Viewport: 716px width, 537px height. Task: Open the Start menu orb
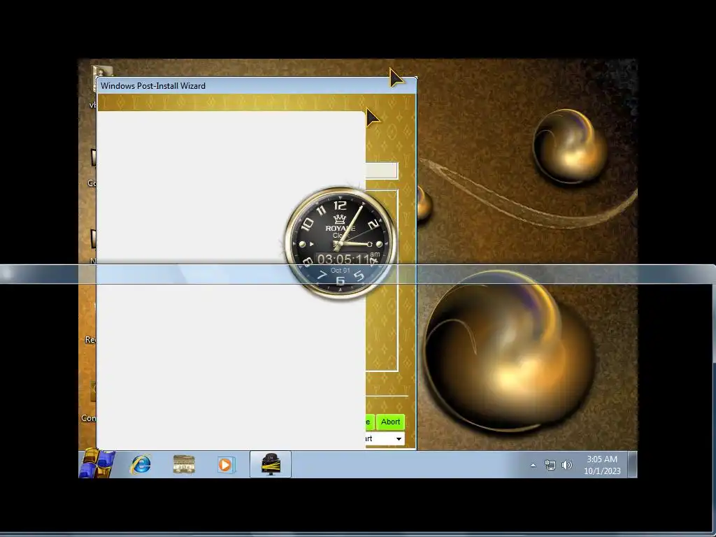pos(97,464)
